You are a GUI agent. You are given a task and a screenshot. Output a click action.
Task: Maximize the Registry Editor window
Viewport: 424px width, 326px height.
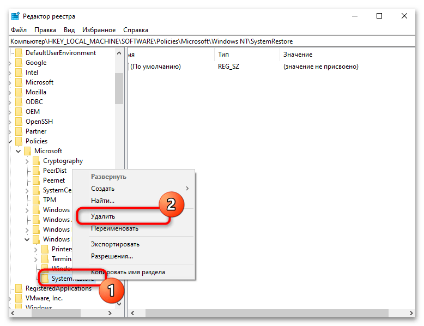coord(379,16)
